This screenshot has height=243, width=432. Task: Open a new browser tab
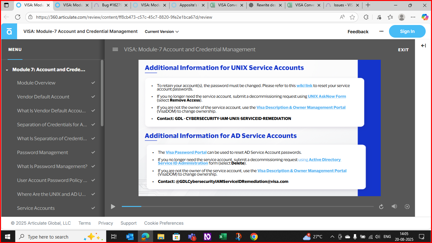(x=368, y=5)
